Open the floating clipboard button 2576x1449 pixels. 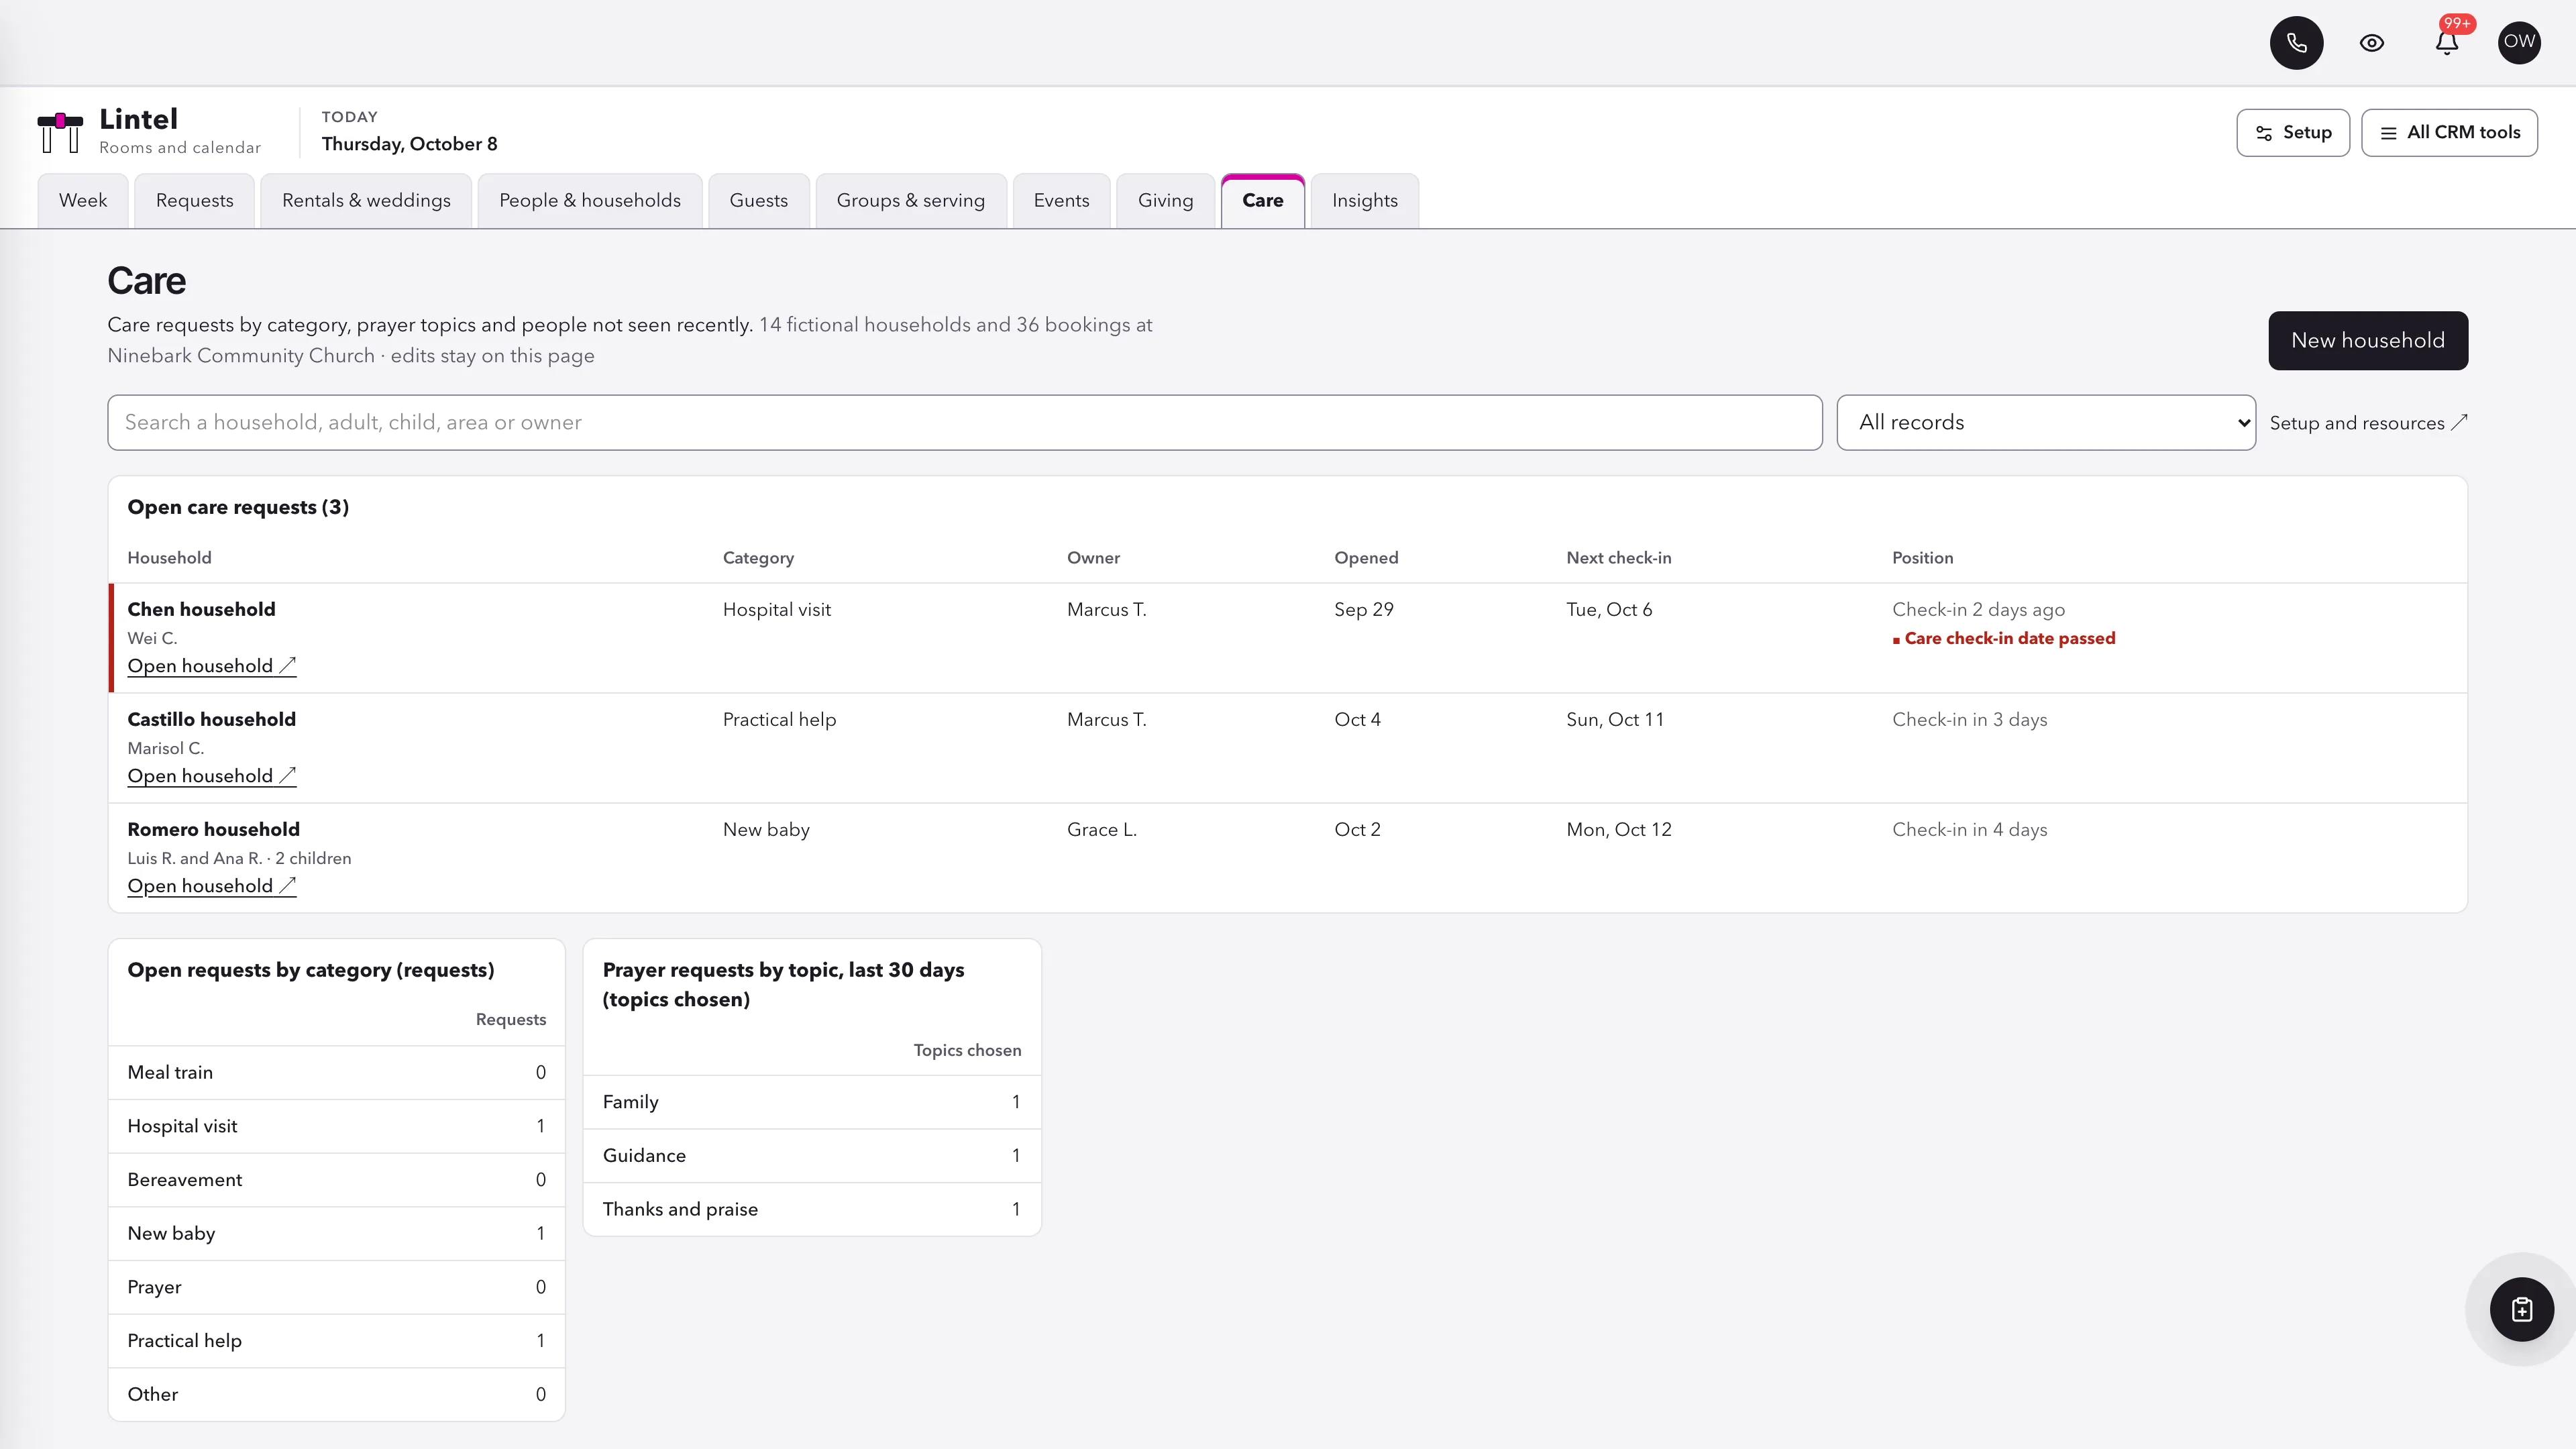pos(2521,1309)
